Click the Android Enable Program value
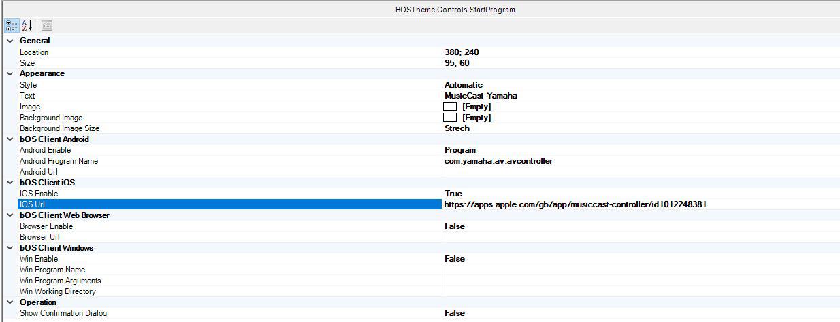This screenshot has width=840, height=322. point(460,150)
